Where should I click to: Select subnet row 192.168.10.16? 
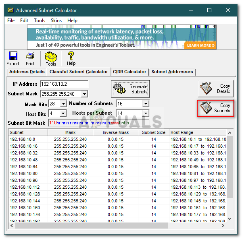tap(117, 146)
